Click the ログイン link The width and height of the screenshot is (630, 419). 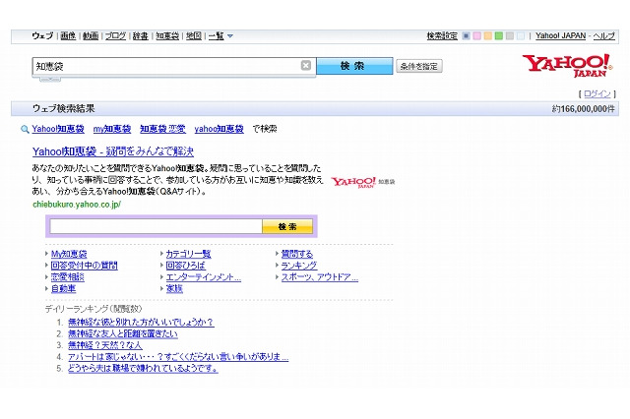pyautogui.click(x=598, y=93)
